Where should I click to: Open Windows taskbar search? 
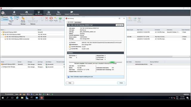pyautogui.click(x=7, y=98)
